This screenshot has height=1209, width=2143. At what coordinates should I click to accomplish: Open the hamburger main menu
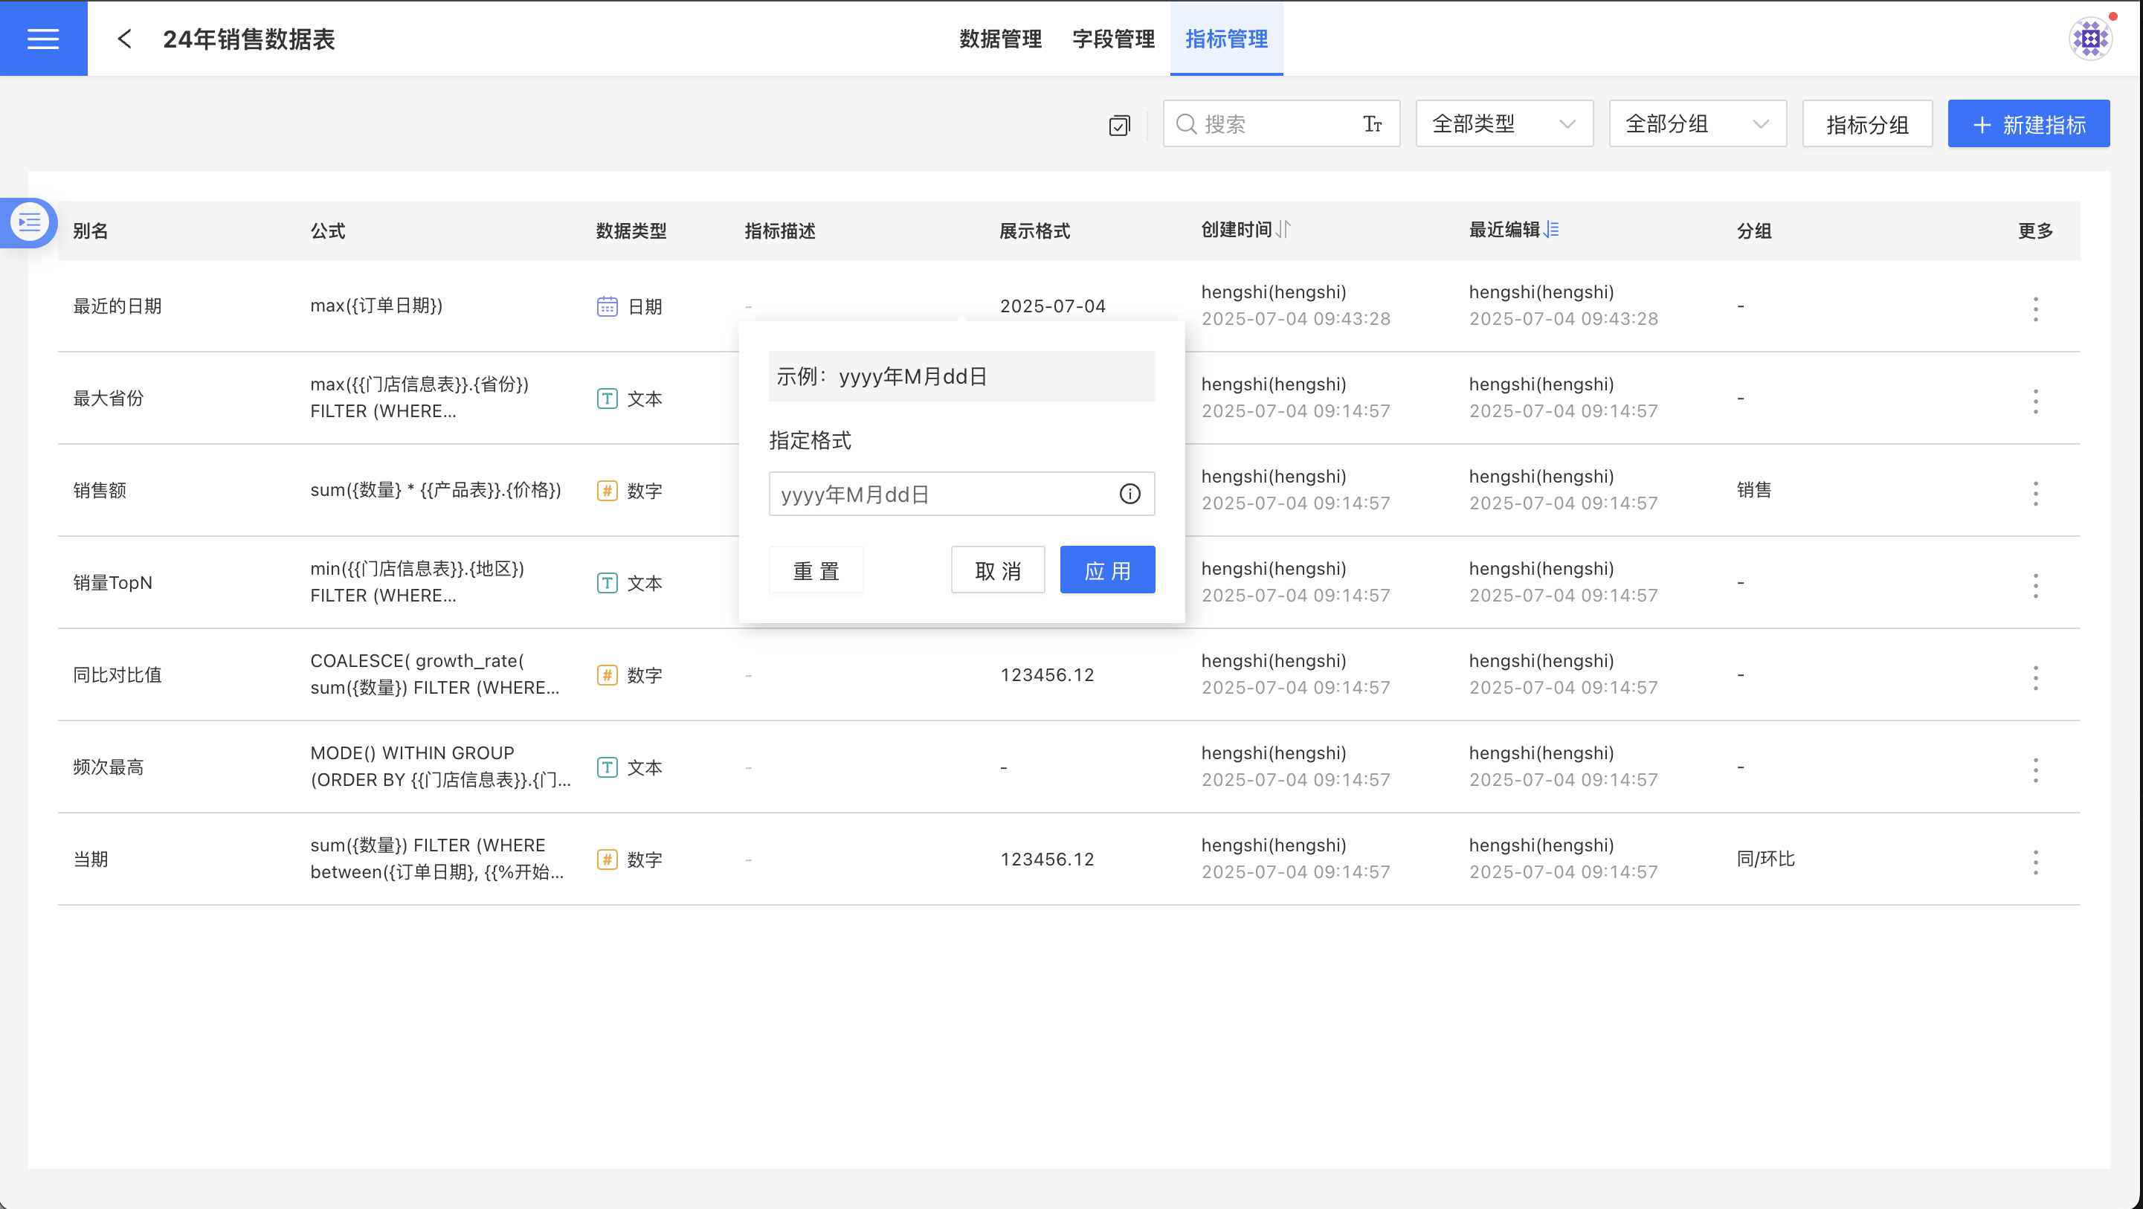(x=43, y=38)
